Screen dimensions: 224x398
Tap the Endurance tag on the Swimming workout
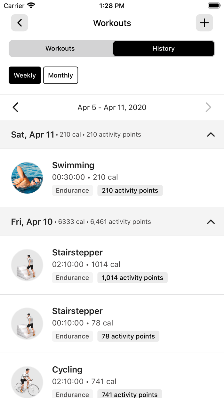72,190
